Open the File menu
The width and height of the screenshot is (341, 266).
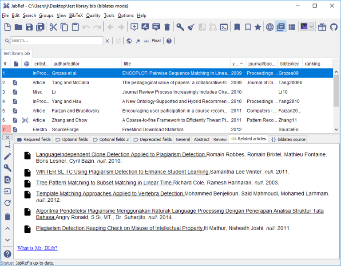point(5,16)
